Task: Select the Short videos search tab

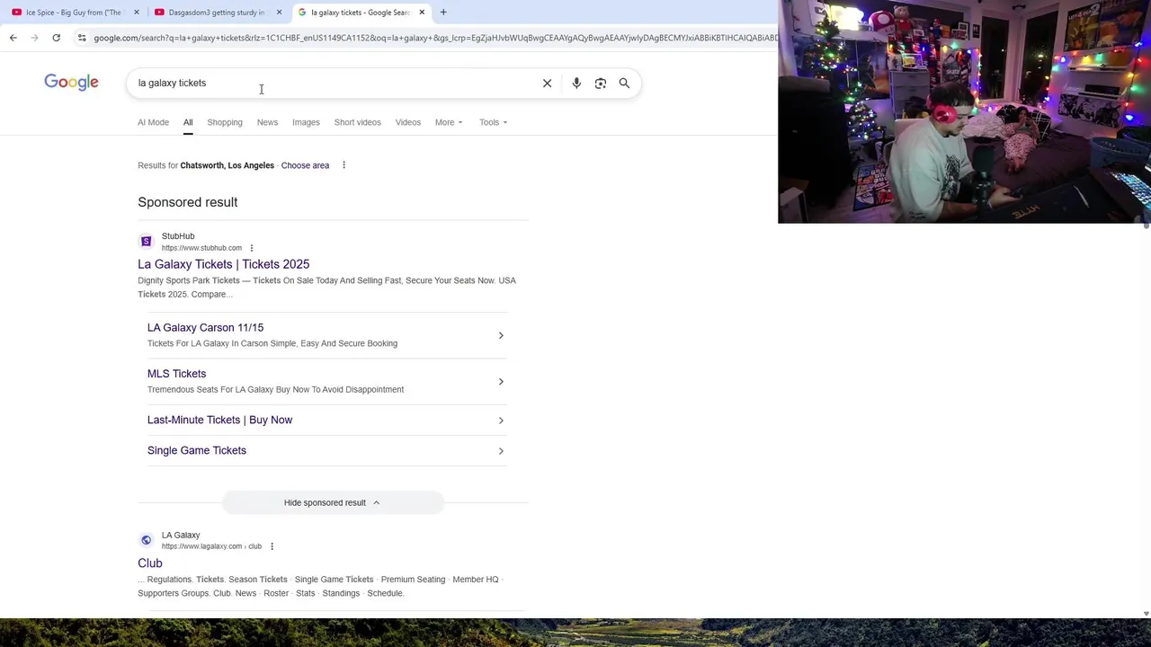Action: pyautogui.click(x=357, y=122)
